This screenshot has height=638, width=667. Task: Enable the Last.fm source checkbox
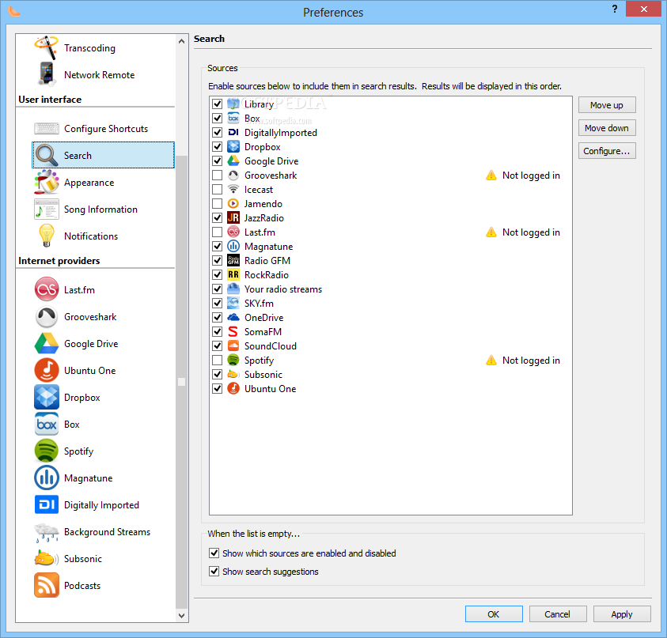click(217, 232)
